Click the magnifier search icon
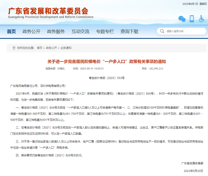This screenshot has height=176, width=208. click(x=162, y=31)
